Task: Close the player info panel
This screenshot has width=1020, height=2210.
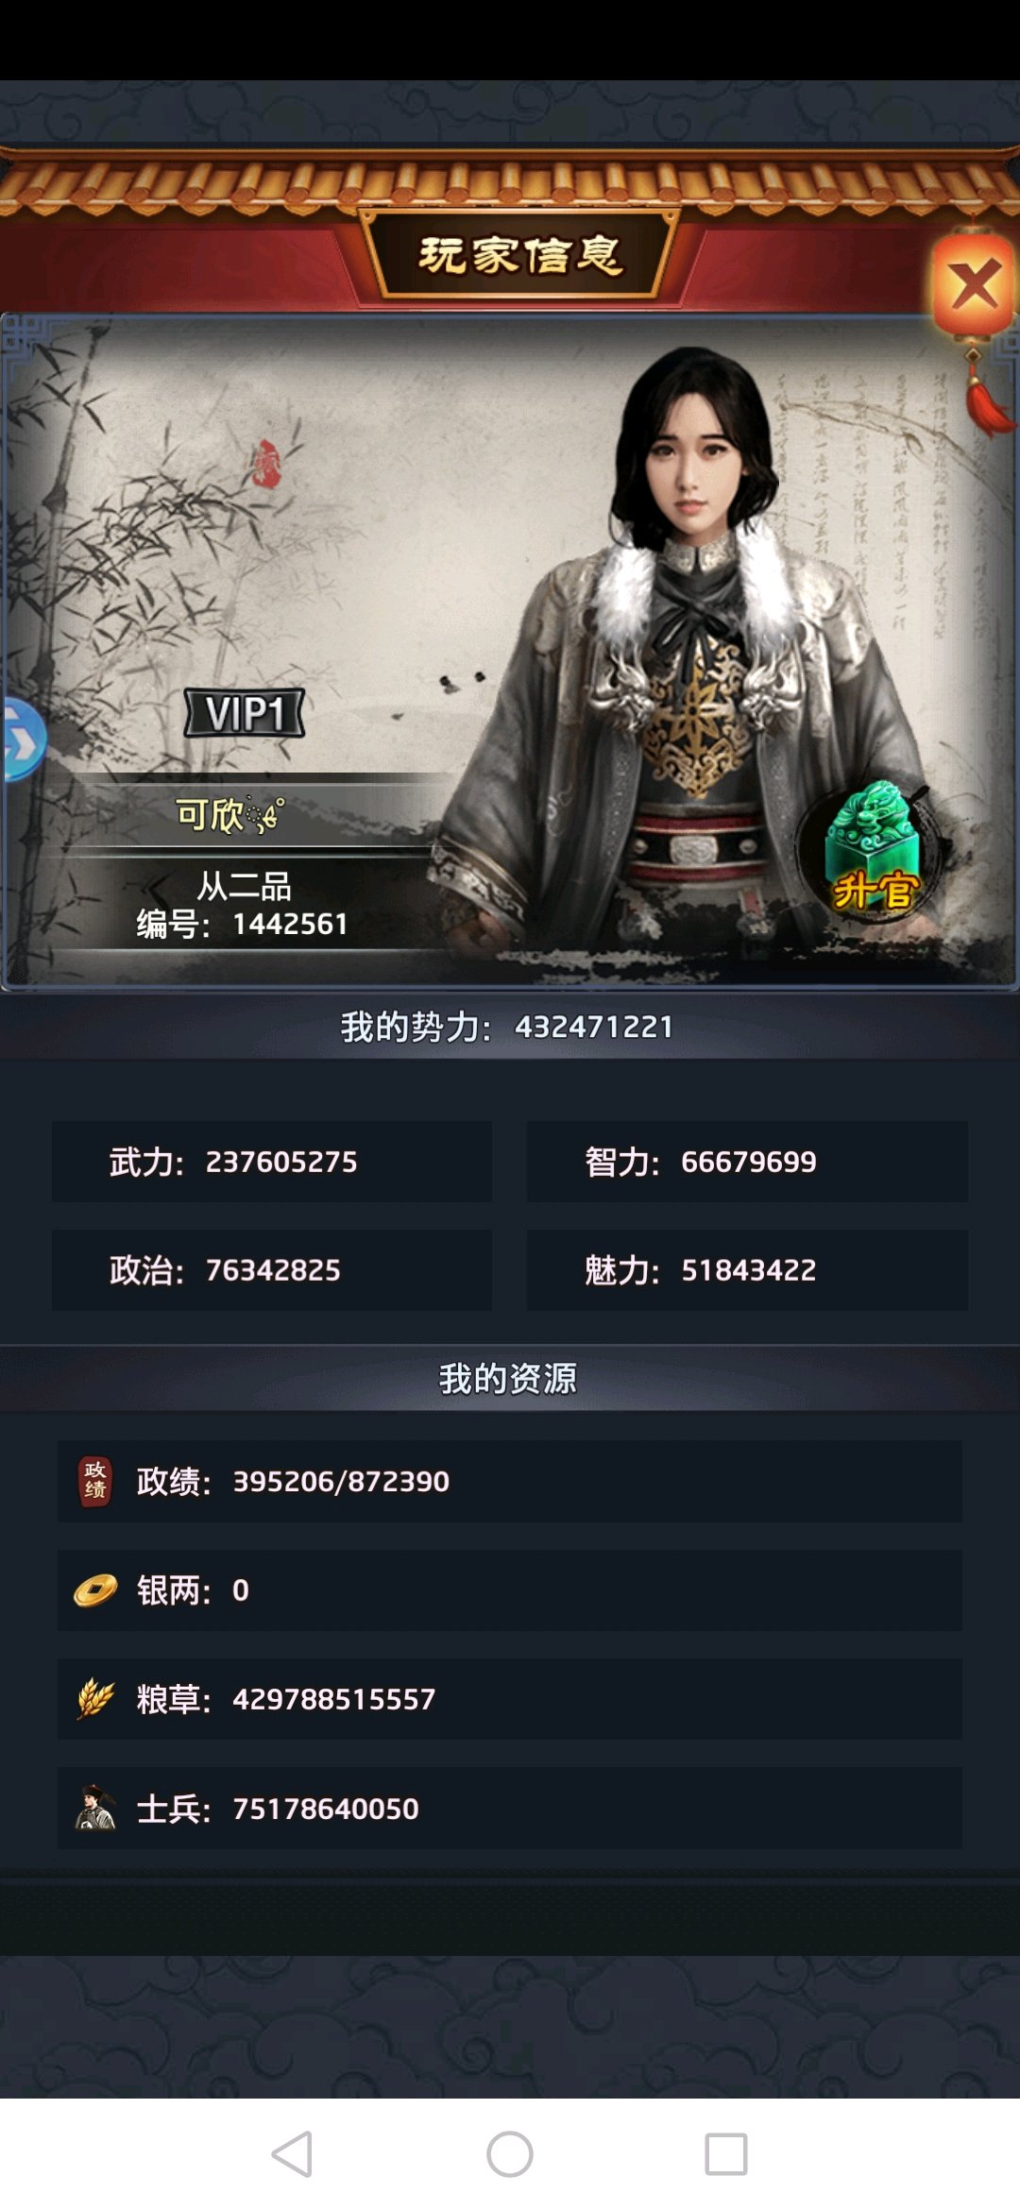Action: [x=974, y=286]
